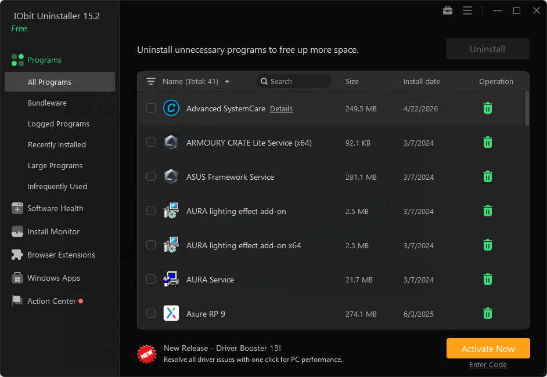The height and width of the screenshot is (377, 547).
Task: Click the program list vertical scrollbar
Action: pyautogui.click(x=527, y=108)
